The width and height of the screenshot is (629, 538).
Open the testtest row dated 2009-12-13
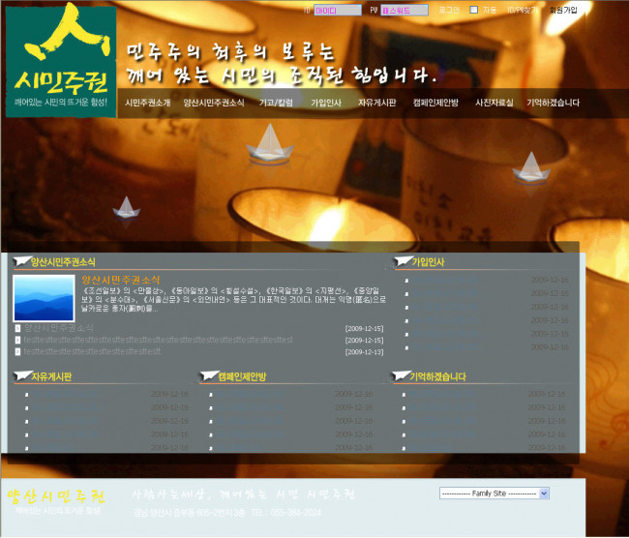[92, 351]
